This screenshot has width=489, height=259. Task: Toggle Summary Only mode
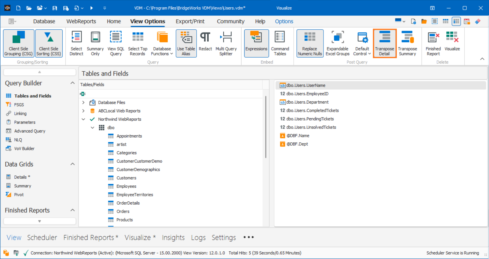click(x=95, y=43)
